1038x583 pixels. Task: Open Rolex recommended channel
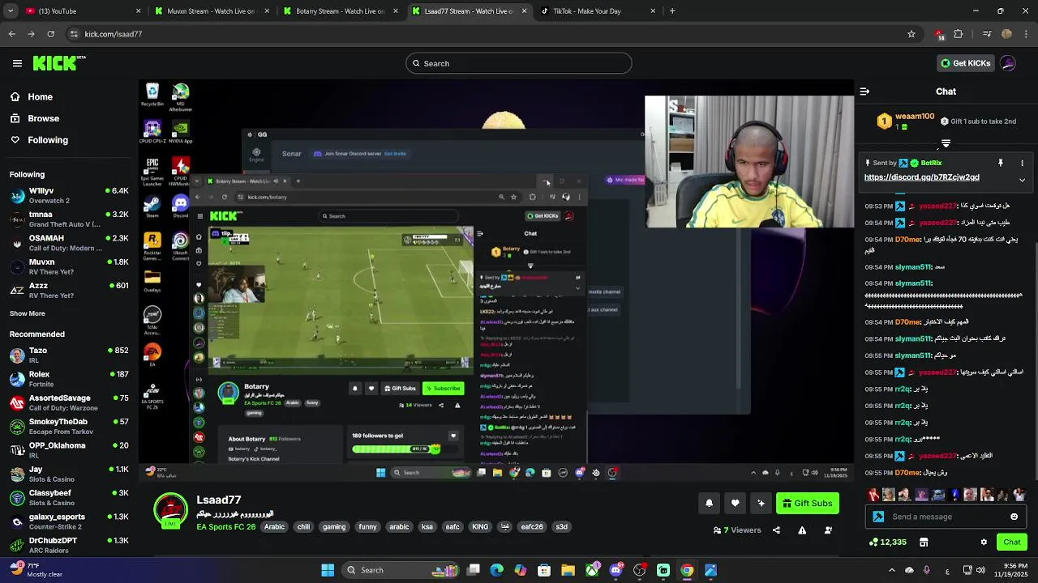pyautogui.click(x=69, y=379)
